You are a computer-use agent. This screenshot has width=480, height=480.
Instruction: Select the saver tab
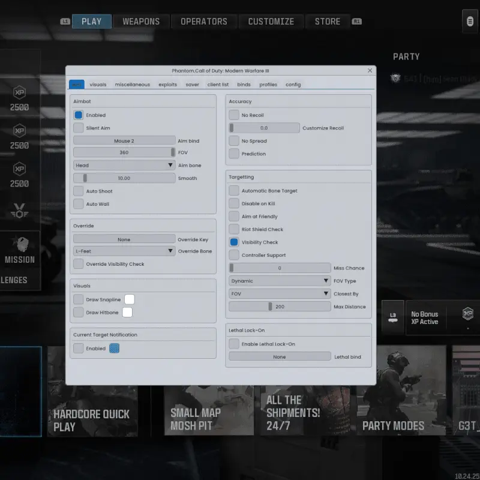pos(192,85)
